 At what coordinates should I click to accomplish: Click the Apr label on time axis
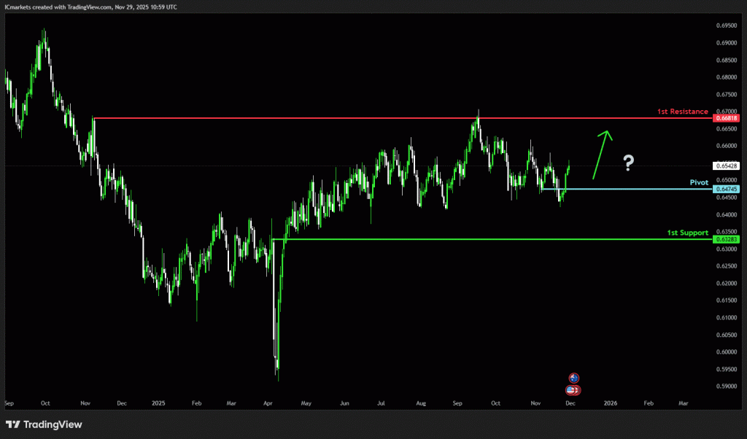tap(268, 403)
